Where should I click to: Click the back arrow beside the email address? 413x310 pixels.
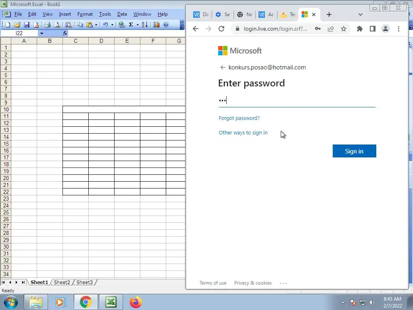tap(223, 67)
